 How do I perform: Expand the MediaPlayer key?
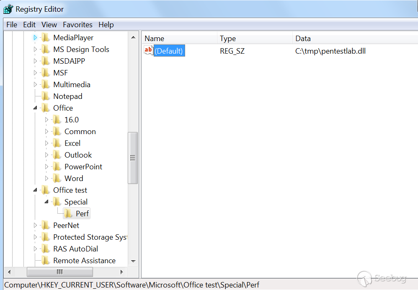point(35,38)
